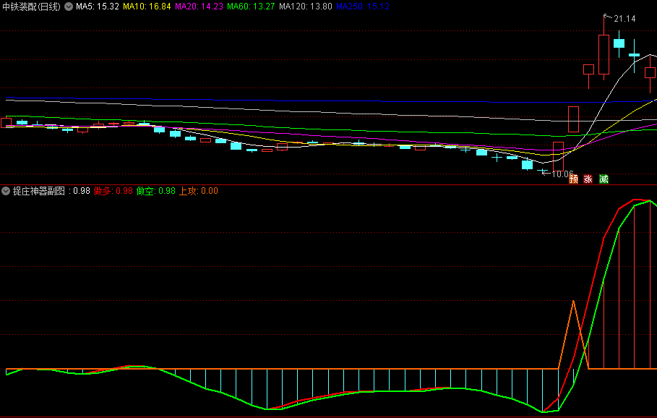This screenshot has width=657, height=418.
Task: Click the orange 上攻 spike peak
Action: (x=573, y=301)
